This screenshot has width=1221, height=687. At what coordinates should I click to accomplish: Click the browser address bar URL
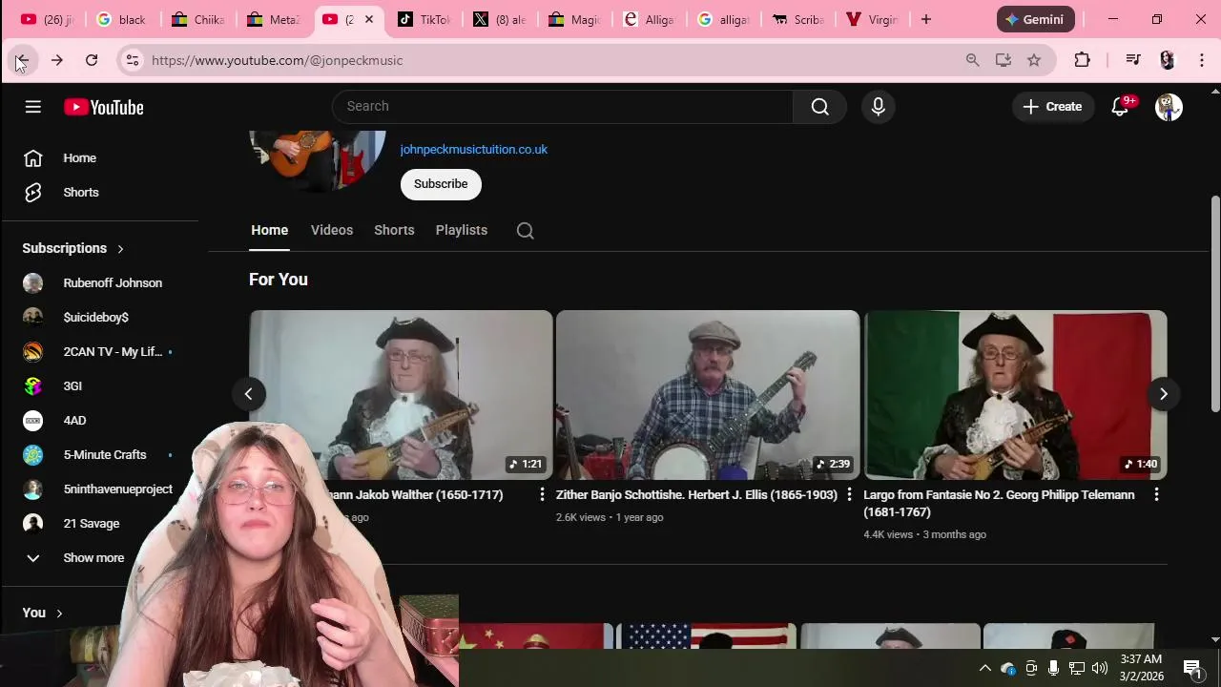[x=277, y=60]
